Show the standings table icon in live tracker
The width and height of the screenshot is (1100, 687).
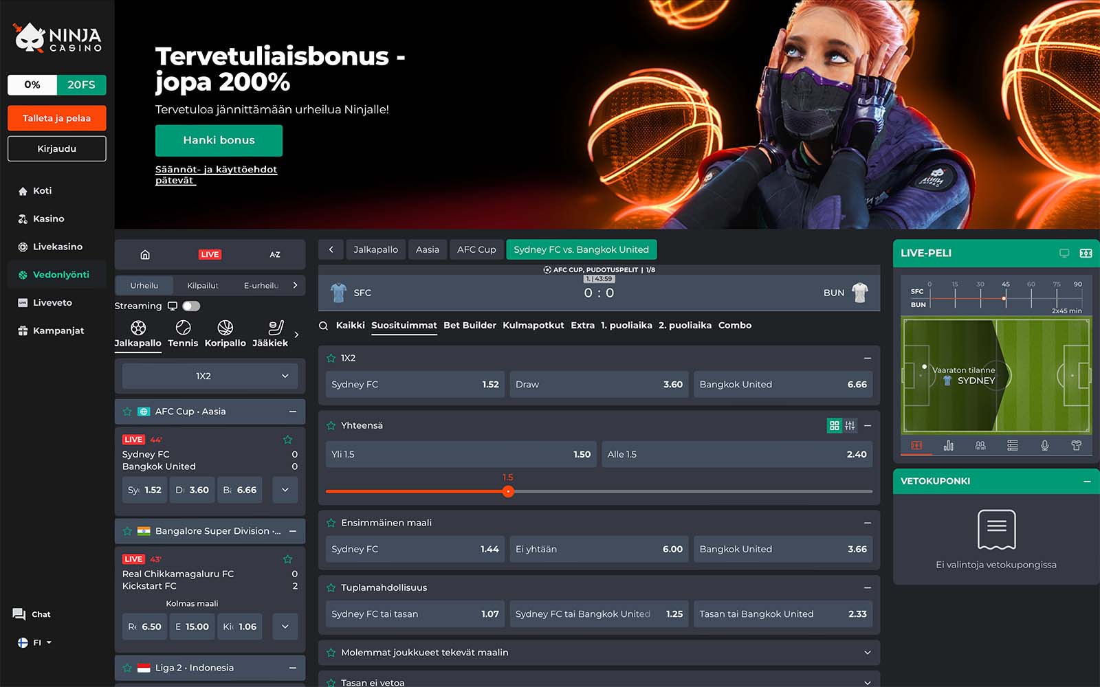[x=1013, y=445]
